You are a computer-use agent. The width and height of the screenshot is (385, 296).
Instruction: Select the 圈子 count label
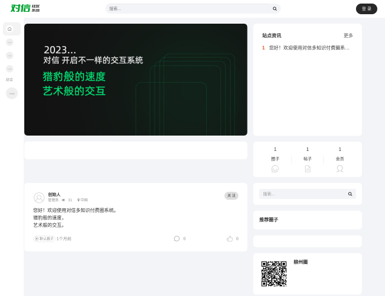coord(275,159)
